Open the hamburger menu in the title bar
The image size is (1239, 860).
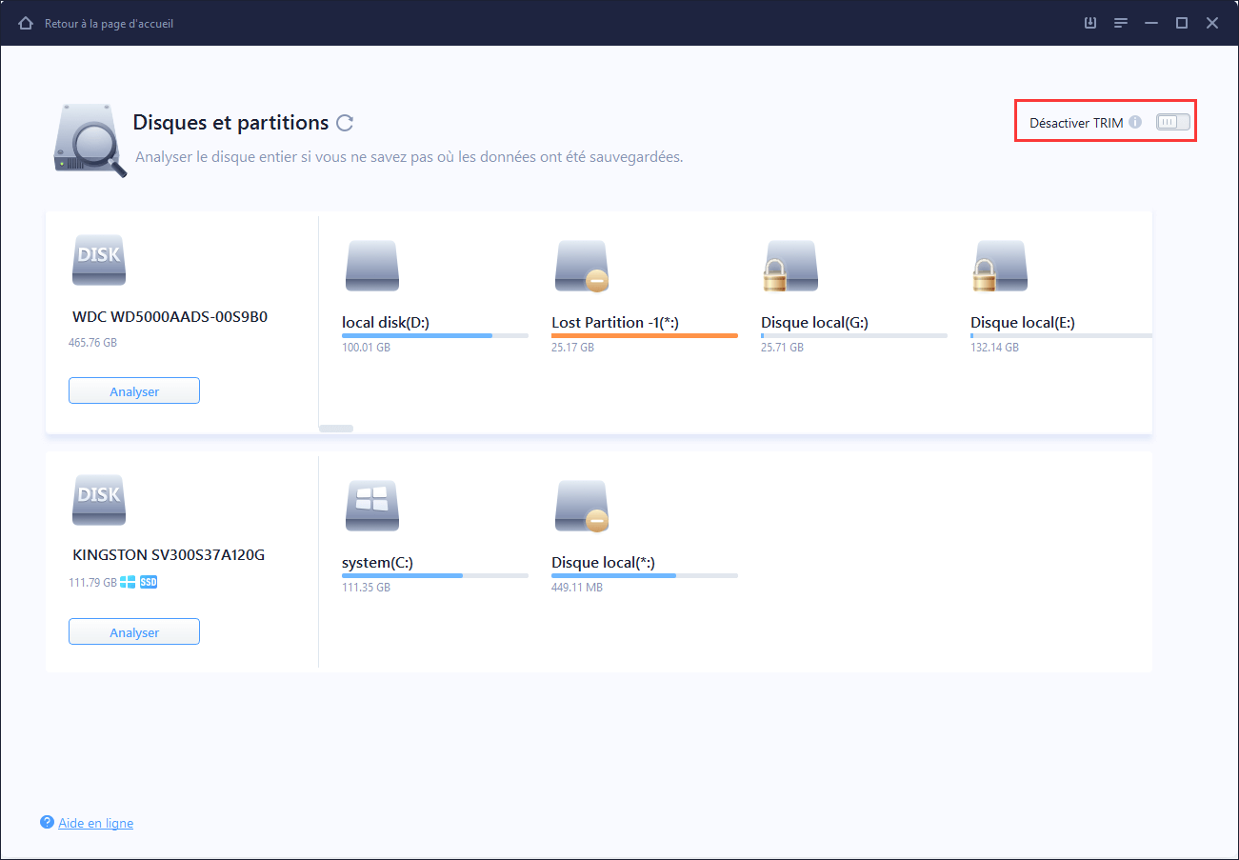[x=1121, y=22]
